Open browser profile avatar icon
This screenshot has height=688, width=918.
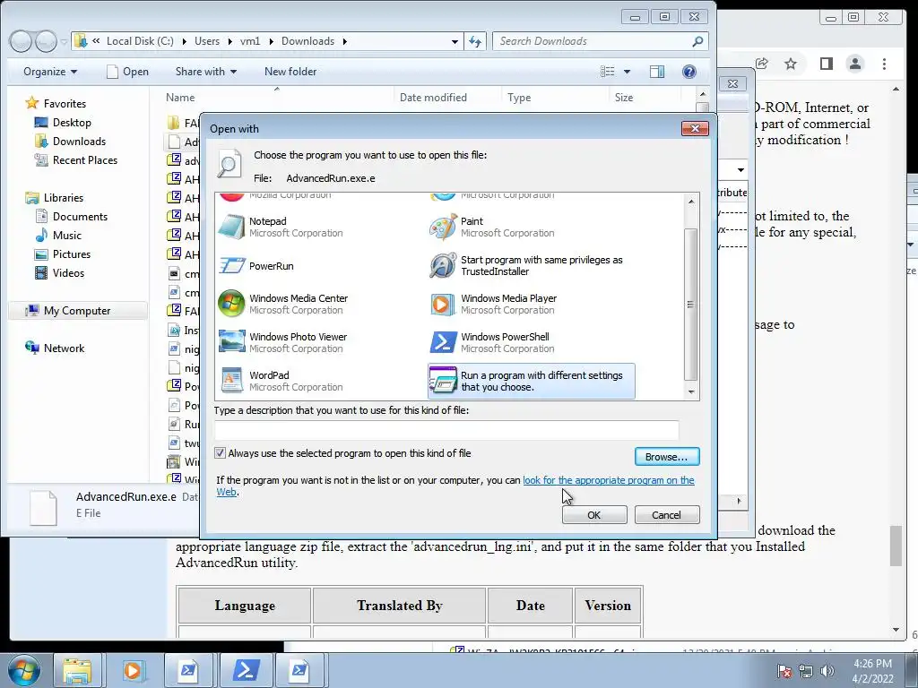[854, 64]
